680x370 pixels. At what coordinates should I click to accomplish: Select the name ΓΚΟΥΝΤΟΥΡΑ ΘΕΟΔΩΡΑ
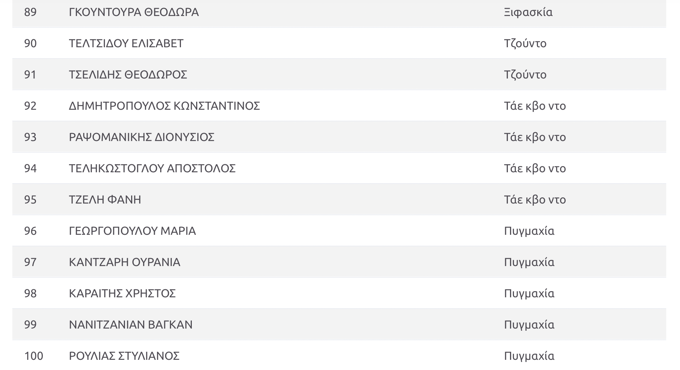tap(134, 12)
